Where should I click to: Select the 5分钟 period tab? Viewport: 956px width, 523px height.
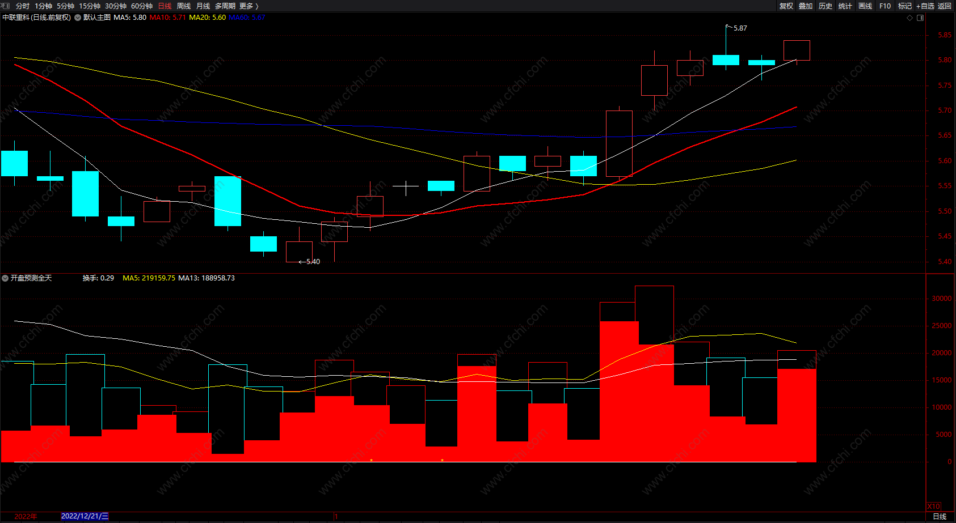65,6
